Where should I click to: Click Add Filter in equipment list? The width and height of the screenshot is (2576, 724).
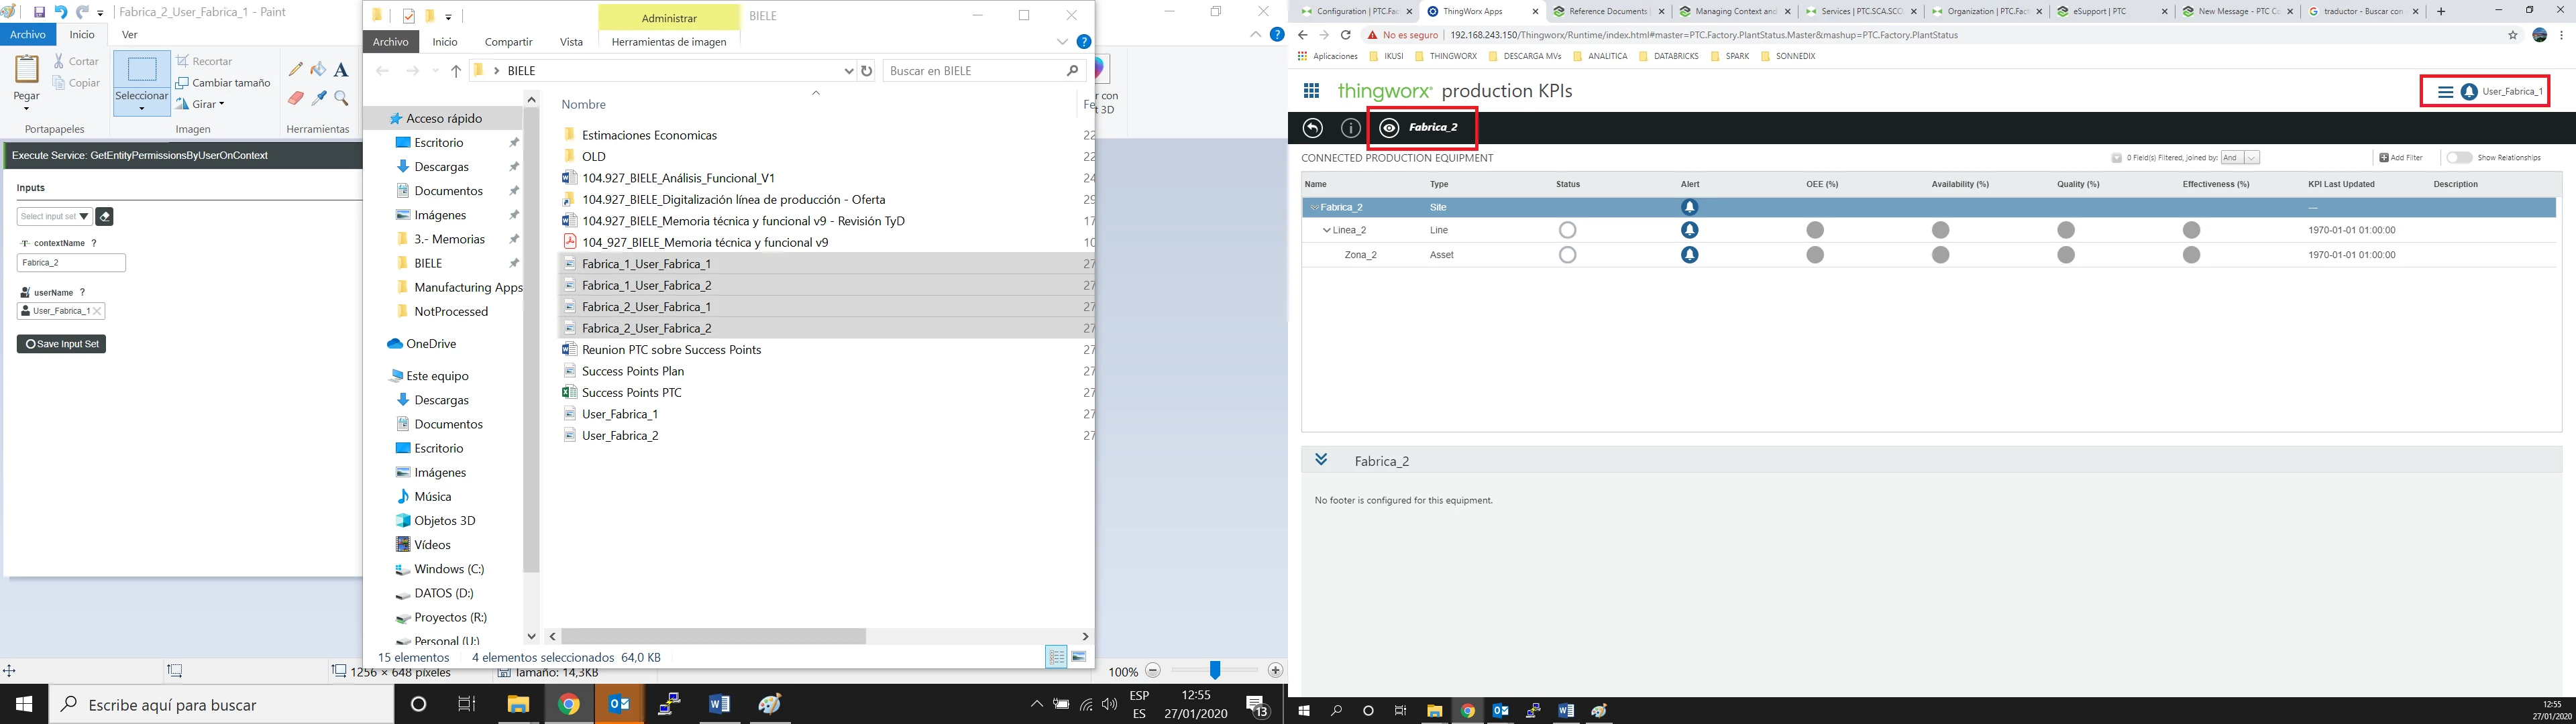2401,158
